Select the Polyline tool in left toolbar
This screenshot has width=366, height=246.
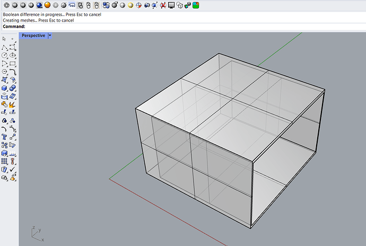(4, 47)
